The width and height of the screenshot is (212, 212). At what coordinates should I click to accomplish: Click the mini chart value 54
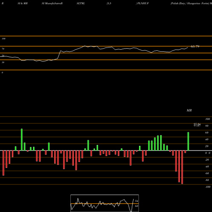(137, 201)
